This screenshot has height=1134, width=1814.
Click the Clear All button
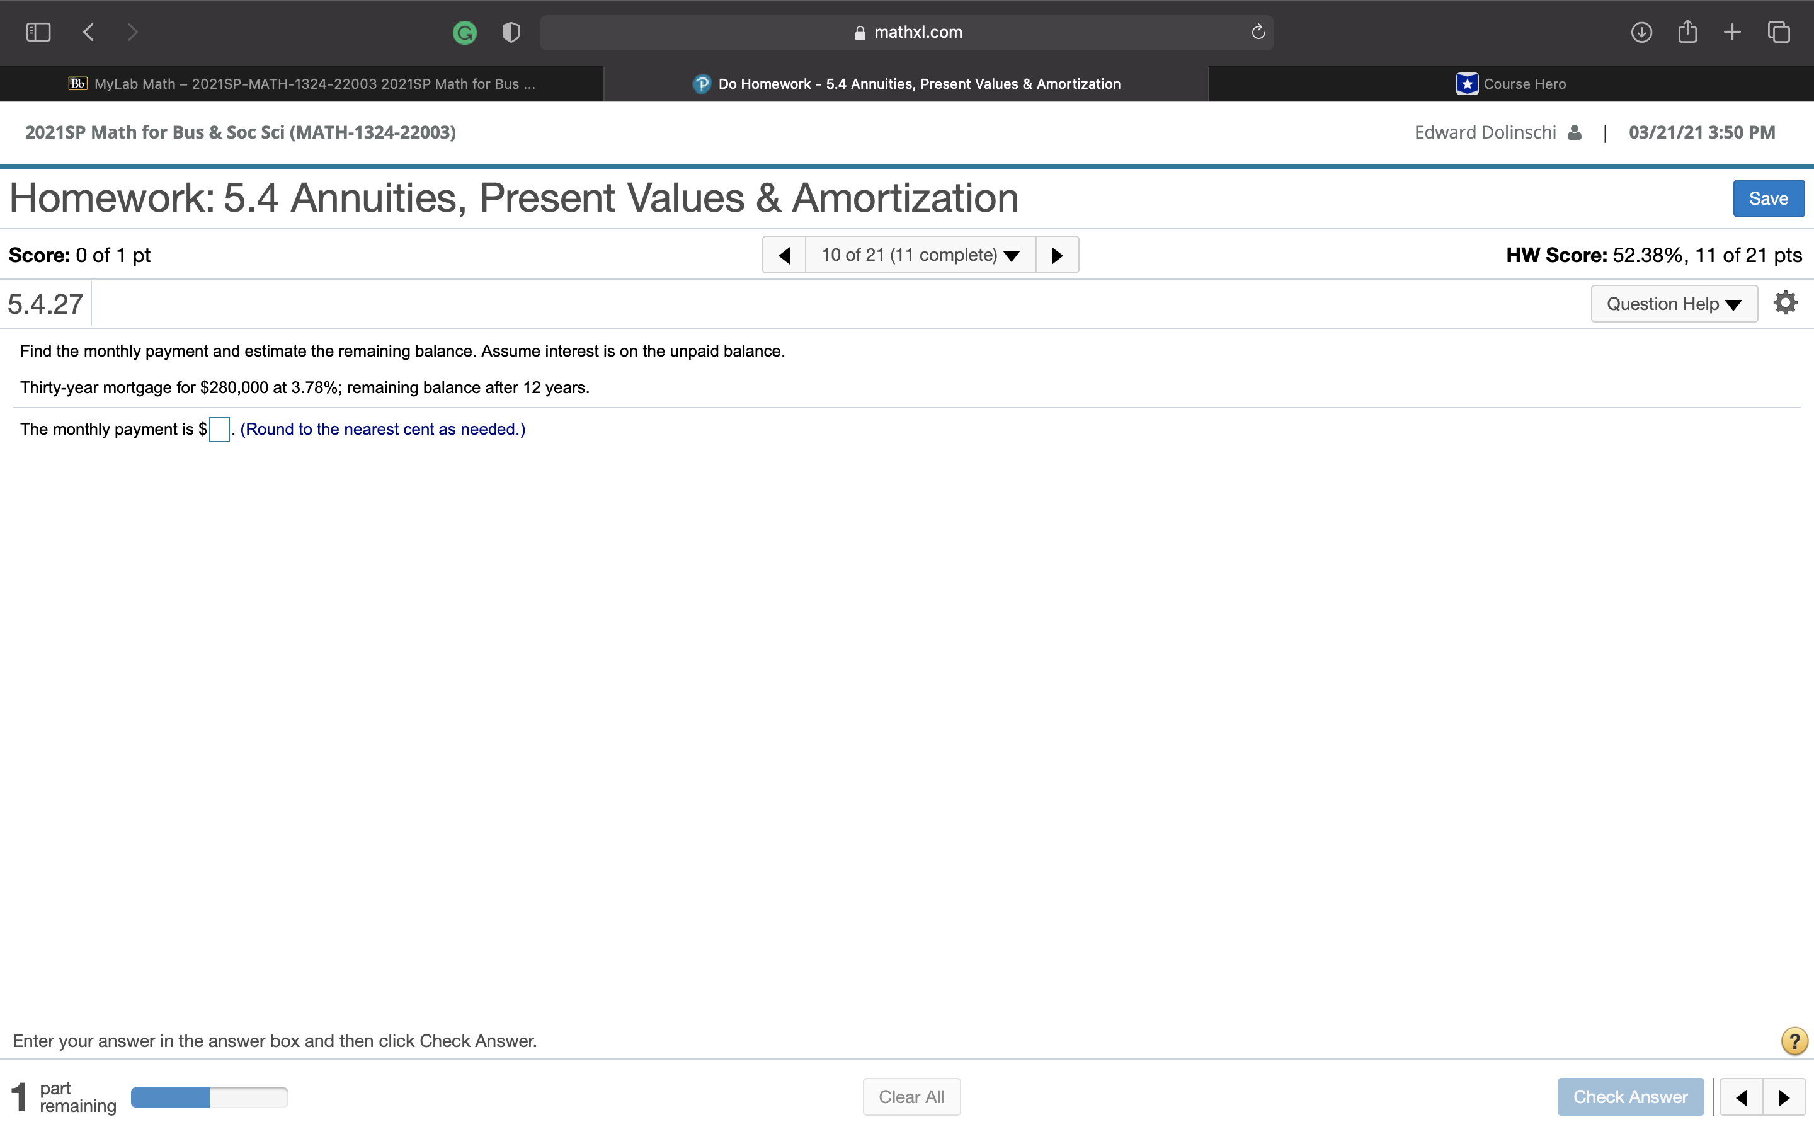click(x=911, y=1096)
